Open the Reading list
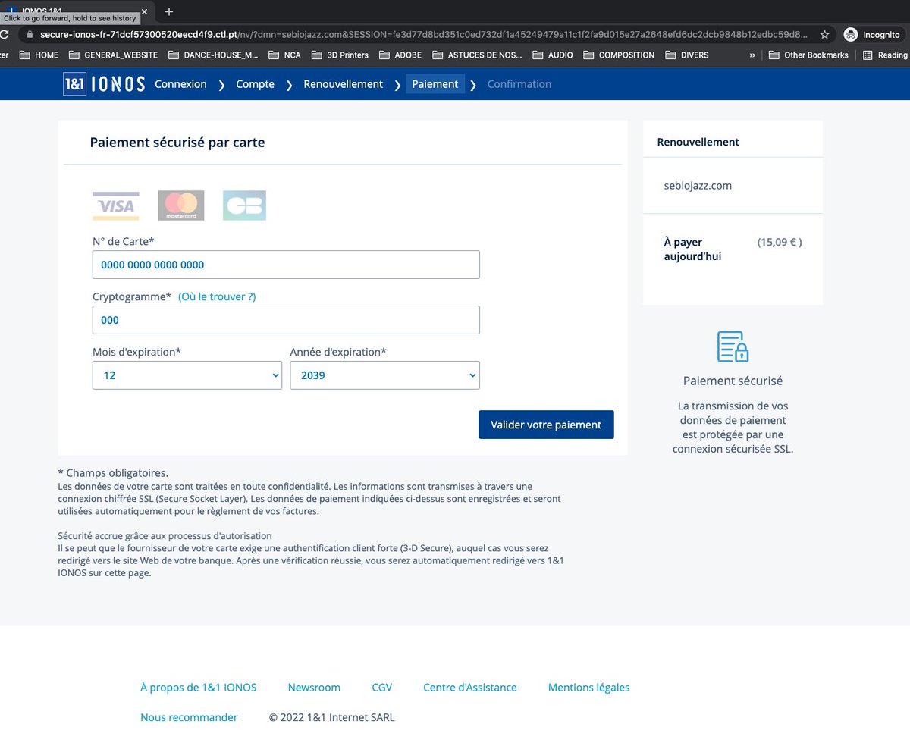This screenshot has height=740, width=910. pyautogui.click(x=886, y=55)
